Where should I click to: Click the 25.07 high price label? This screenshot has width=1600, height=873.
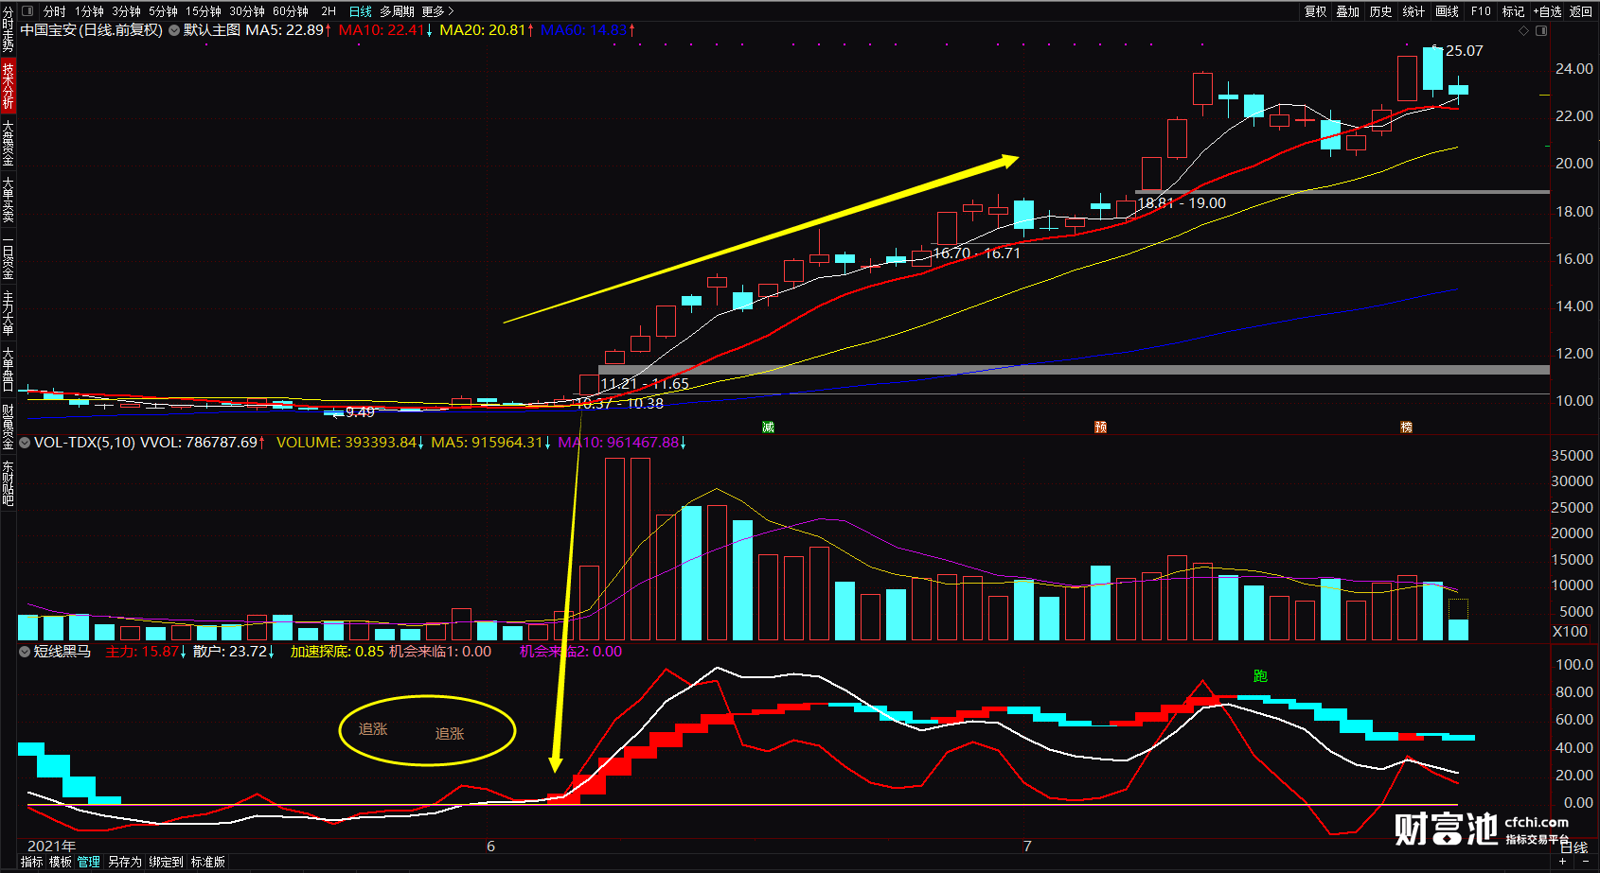click(1464, 50)
